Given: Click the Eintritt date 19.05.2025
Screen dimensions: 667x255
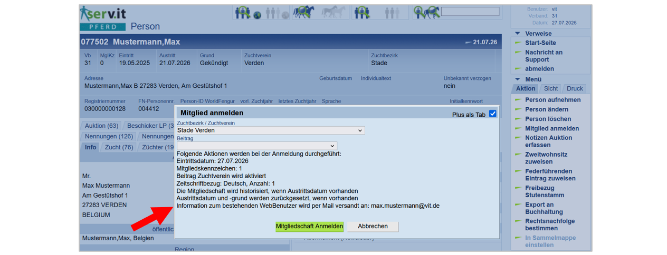Looking at the screenshot, I should click(x=135, y=63).
